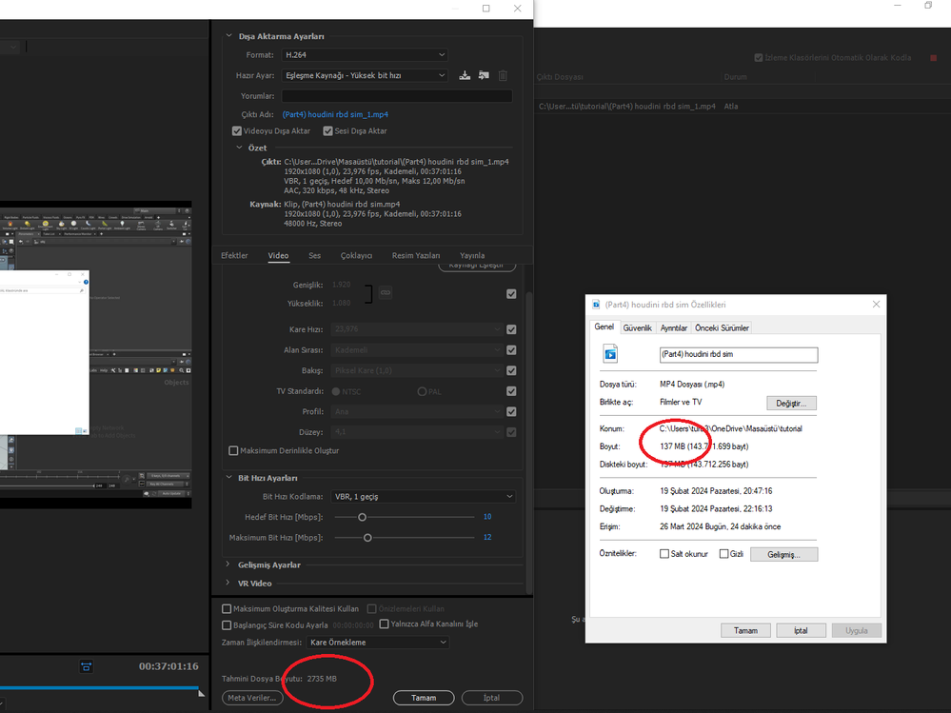Click the file name field in Properties

pos(738,355)
